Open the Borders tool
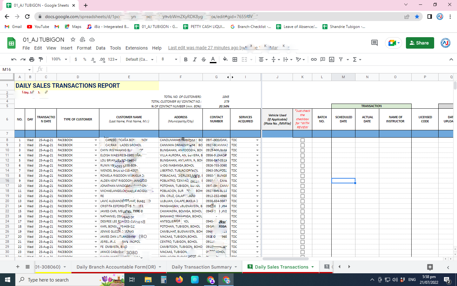457x286 pixels. coord(235,59)
